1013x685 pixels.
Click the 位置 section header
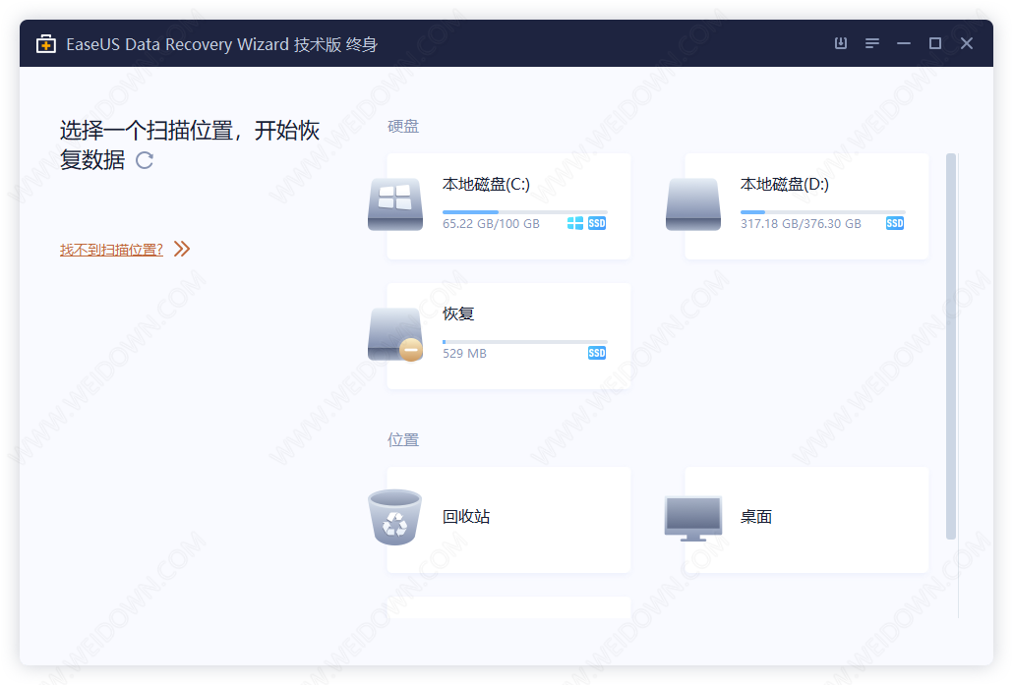click(403, 440)
